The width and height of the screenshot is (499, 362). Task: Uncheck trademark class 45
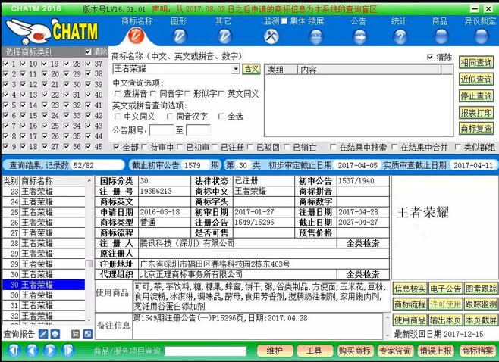pos(88,146)
